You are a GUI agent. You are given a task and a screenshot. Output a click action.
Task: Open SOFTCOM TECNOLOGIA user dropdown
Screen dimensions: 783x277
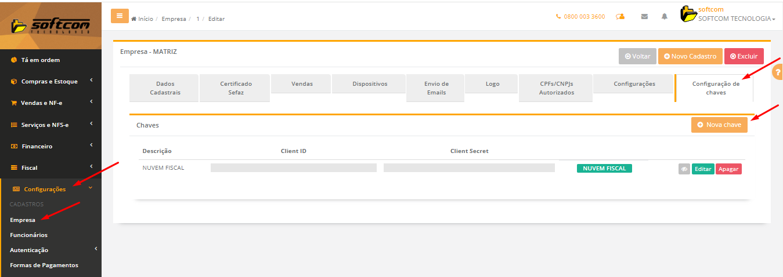coord(737,19)
